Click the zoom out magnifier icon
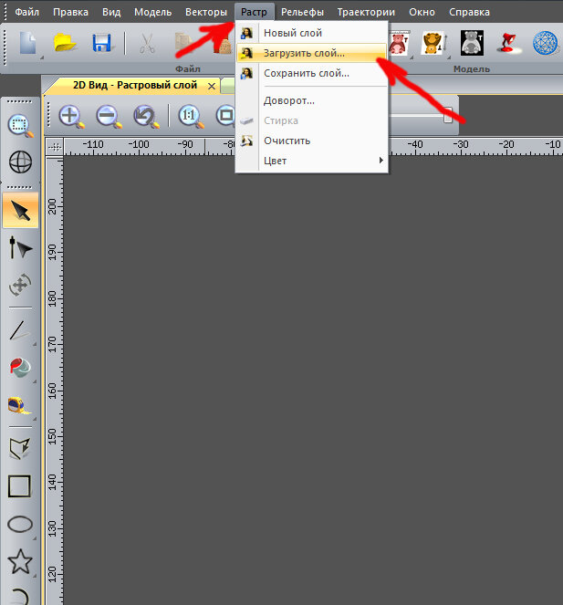Viewport: 563px width, 605px height. (x=109, y=116)
